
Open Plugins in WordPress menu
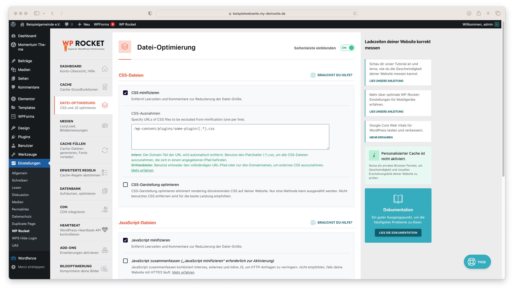(29, 137)
